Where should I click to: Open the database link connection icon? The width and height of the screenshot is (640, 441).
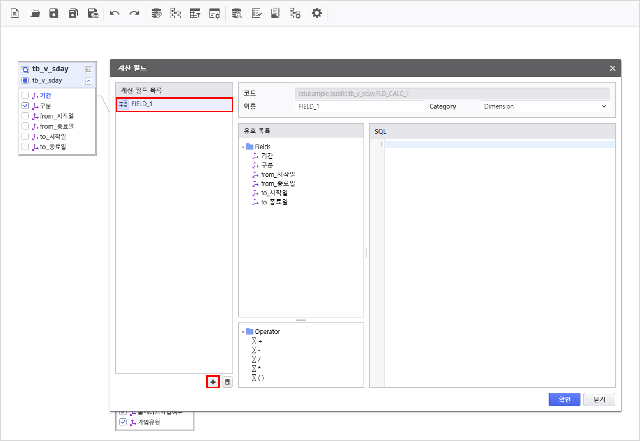click(x=156, y=13)
